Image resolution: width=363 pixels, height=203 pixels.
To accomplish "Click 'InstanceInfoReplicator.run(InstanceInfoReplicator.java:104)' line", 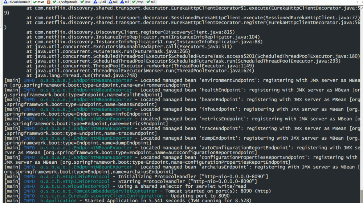I will pyautogui.click(x=143, y=37).
